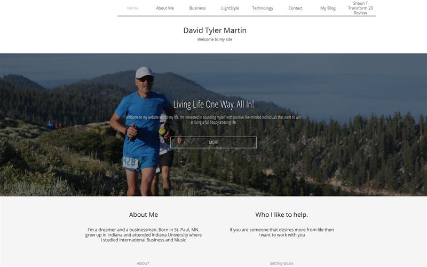Select LightStyle in the navigation bar

point(230,8)
